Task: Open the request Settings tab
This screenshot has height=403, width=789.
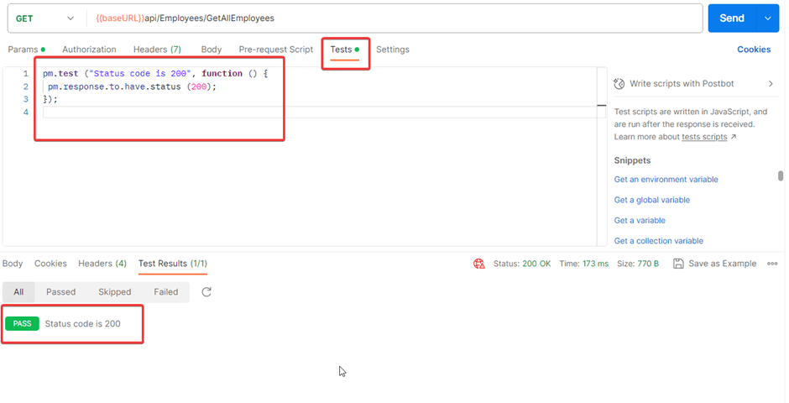Action: coord(393,50)
